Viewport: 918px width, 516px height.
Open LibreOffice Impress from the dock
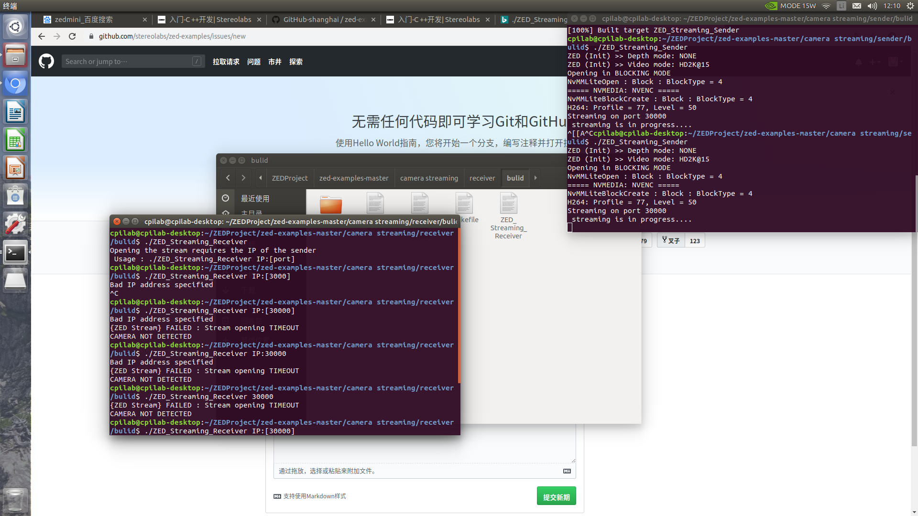(15, 168)
